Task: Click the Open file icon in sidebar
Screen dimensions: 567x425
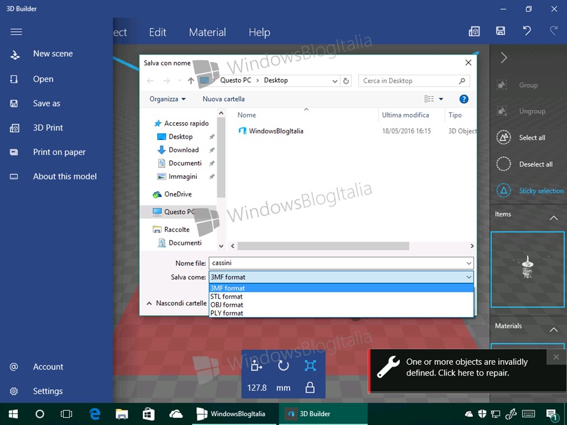Action: 14,79
